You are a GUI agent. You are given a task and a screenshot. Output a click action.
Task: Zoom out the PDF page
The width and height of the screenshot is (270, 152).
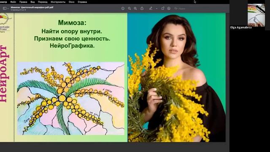coord(130,8)
